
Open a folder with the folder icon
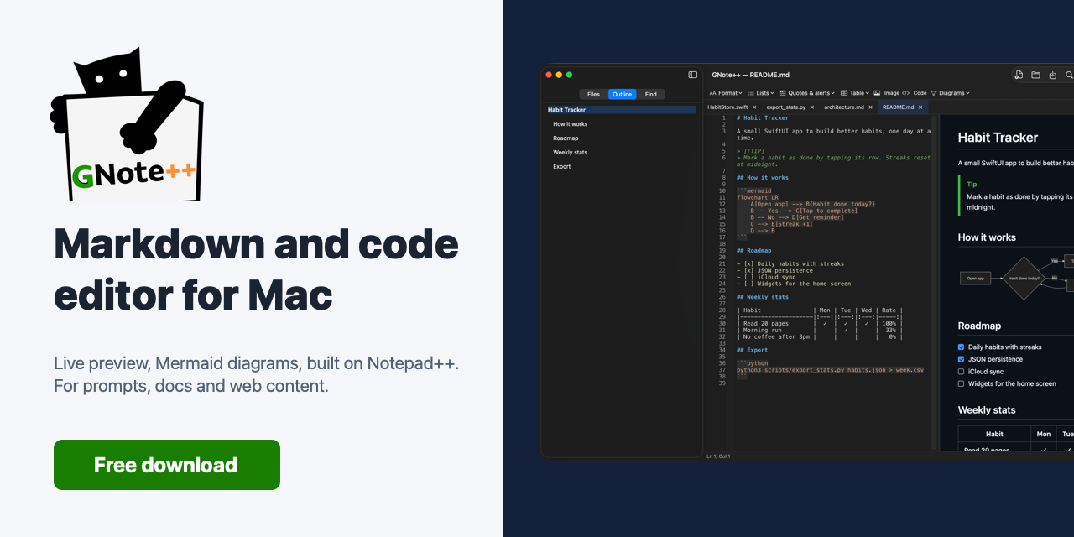pyautogui.click(x=1035, y=75)
